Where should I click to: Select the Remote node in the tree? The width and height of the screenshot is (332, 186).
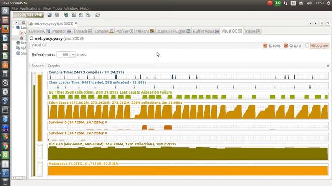[21, 43]
